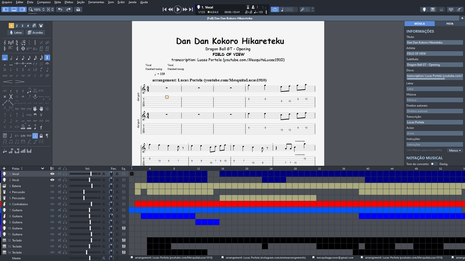Click the Artista field showing FIELD OF VIEW
This screenshot has width=465, height=261.
(x=434, y=54)
